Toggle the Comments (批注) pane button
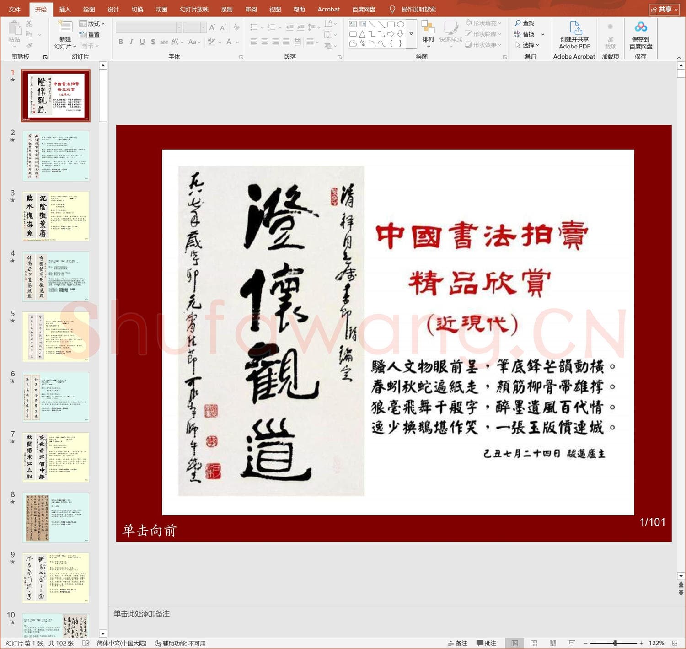The height and width of the screenshot is (649, 686). pos(486,643)
